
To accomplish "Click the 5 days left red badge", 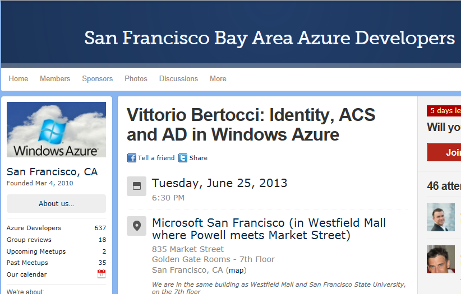I will click(444, 111).
